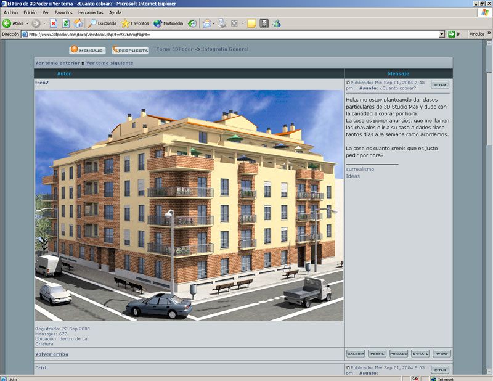Open the Herramientas menu
493x381 pixels.
pos(91,12)
